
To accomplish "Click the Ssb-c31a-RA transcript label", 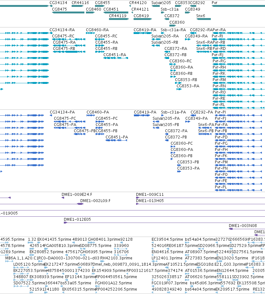I will click(173, 30).
